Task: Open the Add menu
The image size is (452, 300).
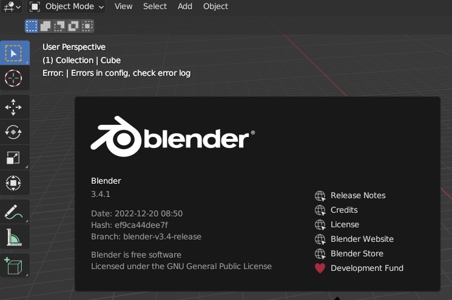Action: [x=185, y=7]
